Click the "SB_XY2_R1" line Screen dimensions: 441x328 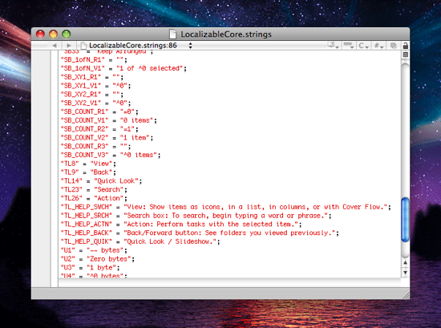point(91,95)
